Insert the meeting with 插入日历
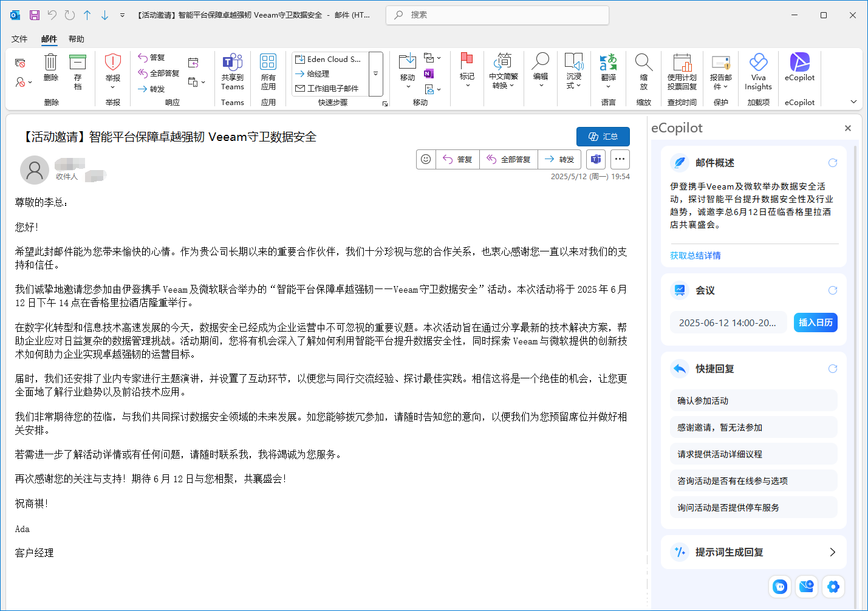The image size is (868, 611). (x=815, y=323)
